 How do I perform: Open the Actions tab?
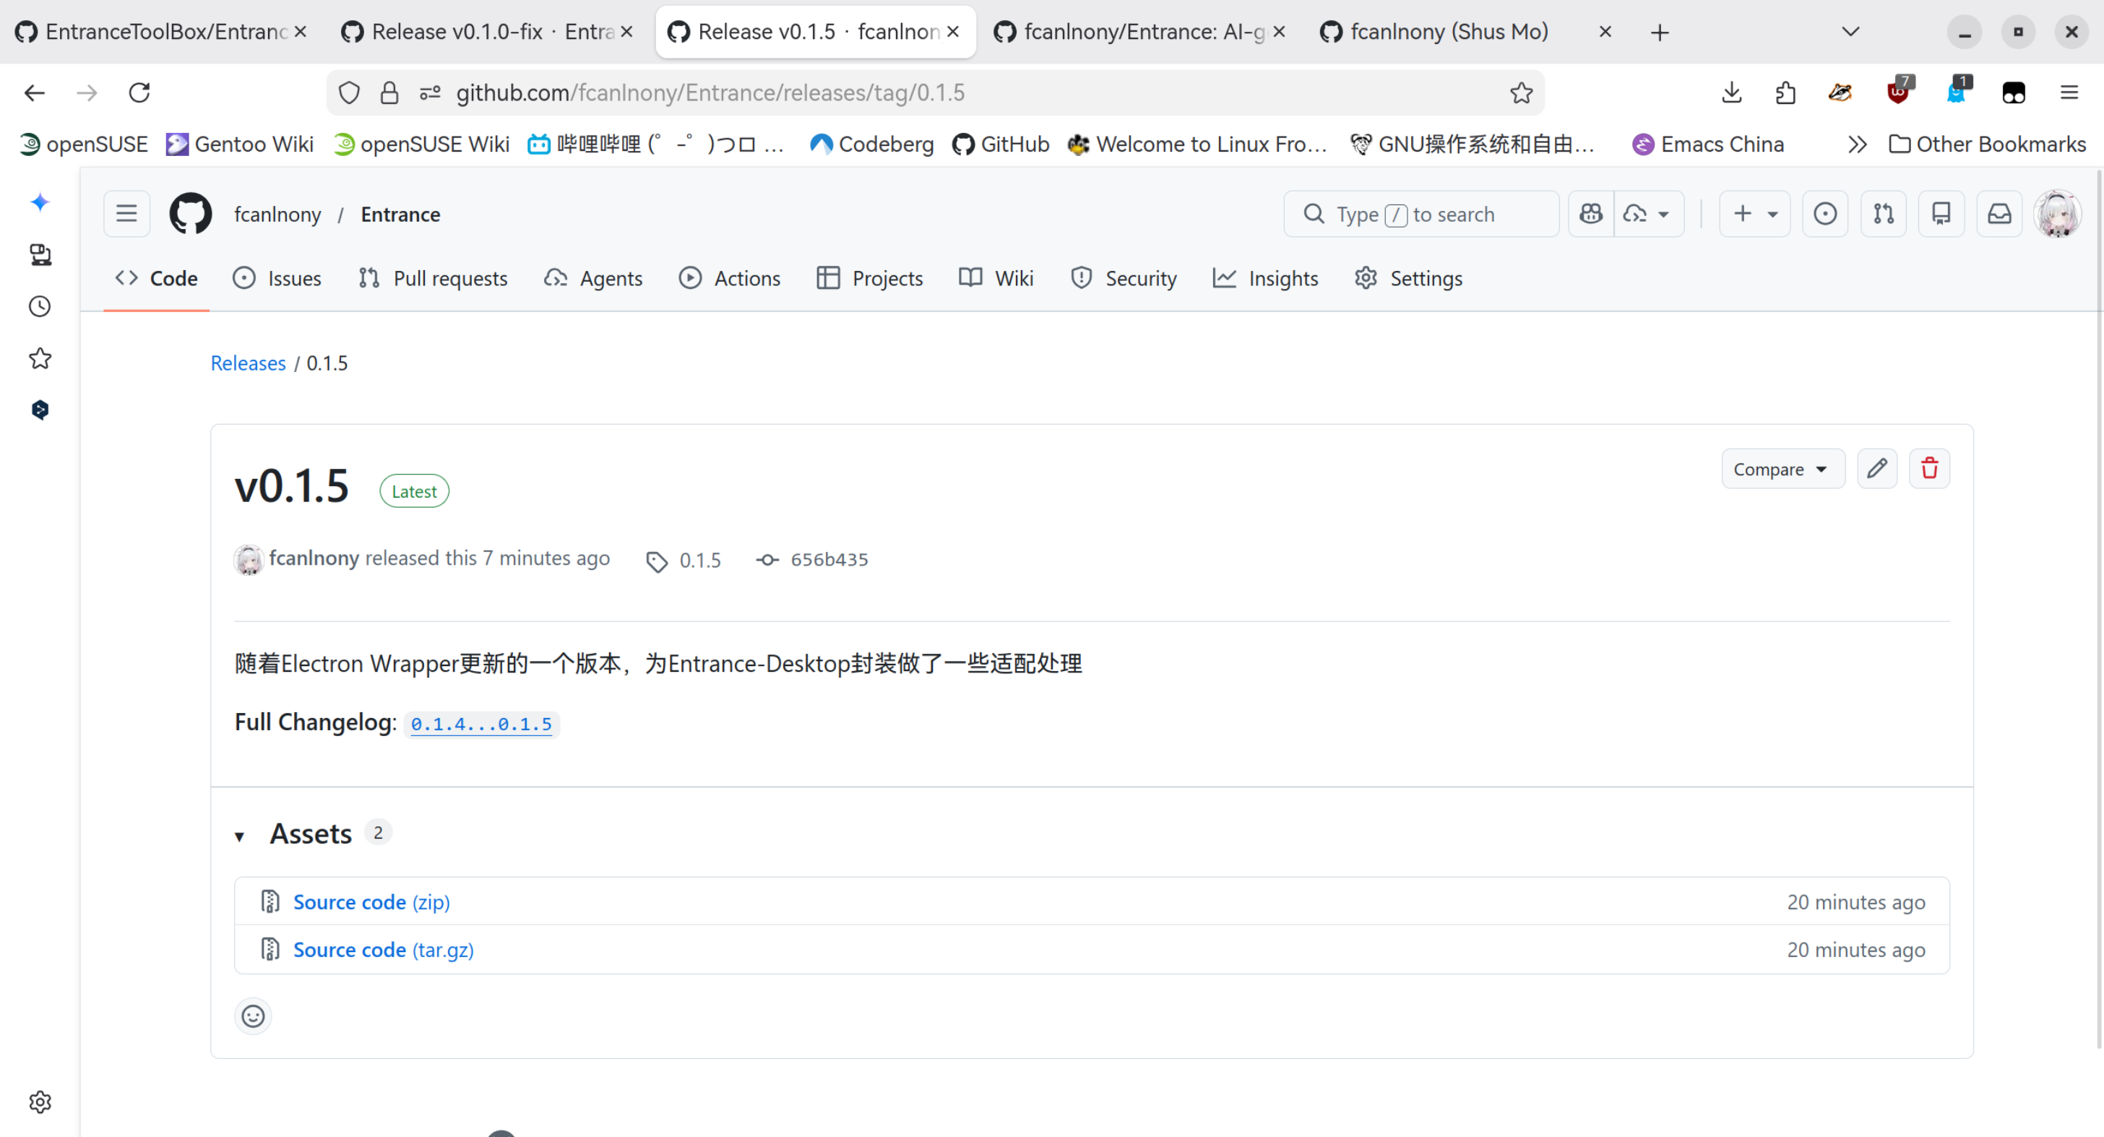[x=729, y=279]
